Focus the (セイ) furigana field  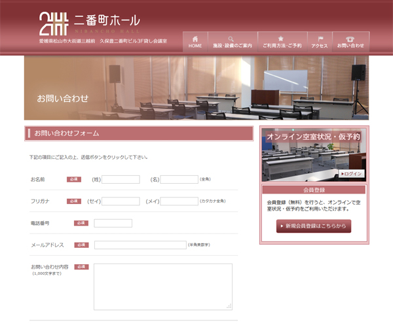pos(121,201)
